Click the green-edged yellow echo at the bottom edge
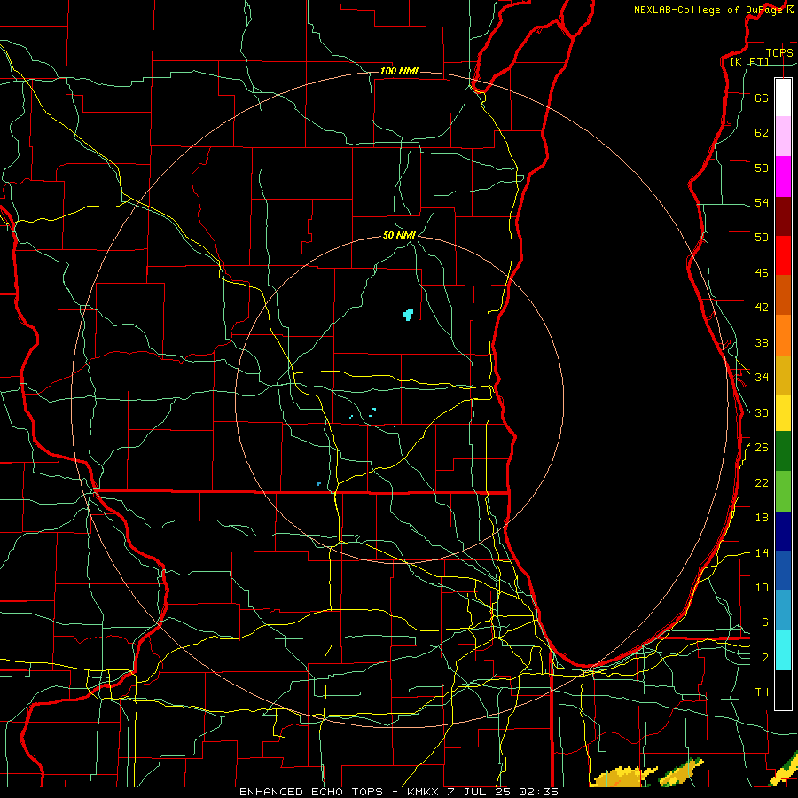 (x=683, y=772)
